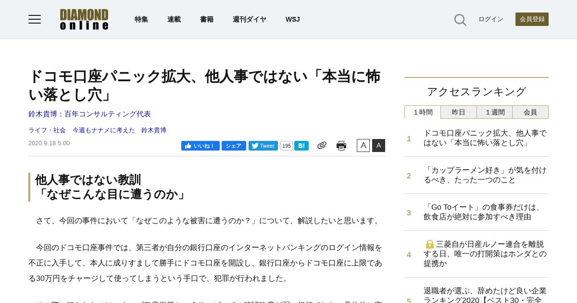Click アクセスランキング heading

pyautogui.click(x=477, y=91)
